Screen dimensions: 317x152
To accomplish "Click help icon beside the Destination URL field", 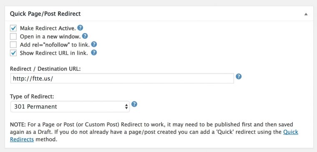I will coord(239,76).
